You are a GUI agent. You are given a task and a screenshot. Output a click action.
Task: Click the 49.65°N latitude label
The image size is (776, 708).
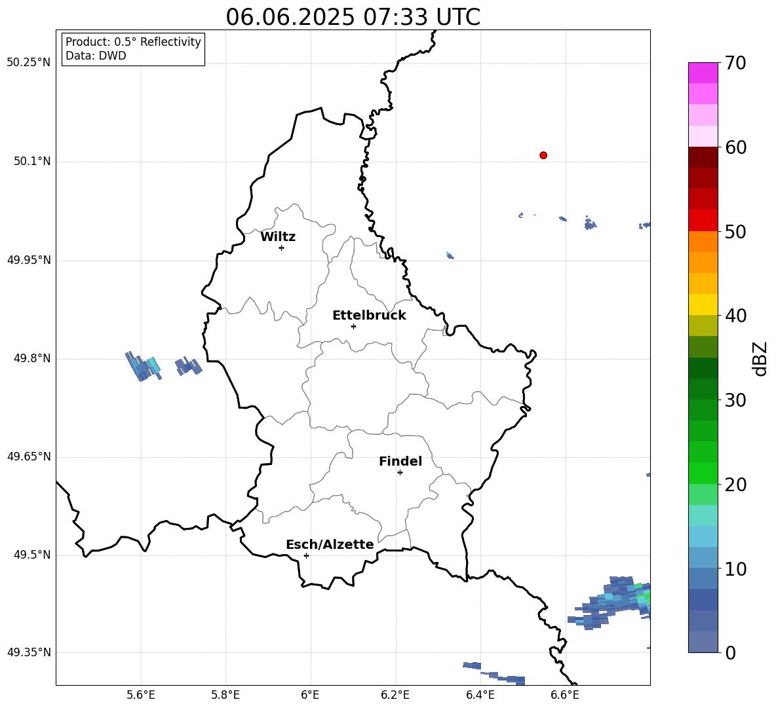(x=29, y=456)
